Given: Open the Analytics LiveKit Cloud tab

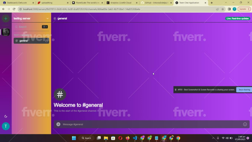Looking at the screenshot, I should tap(122, 3).
